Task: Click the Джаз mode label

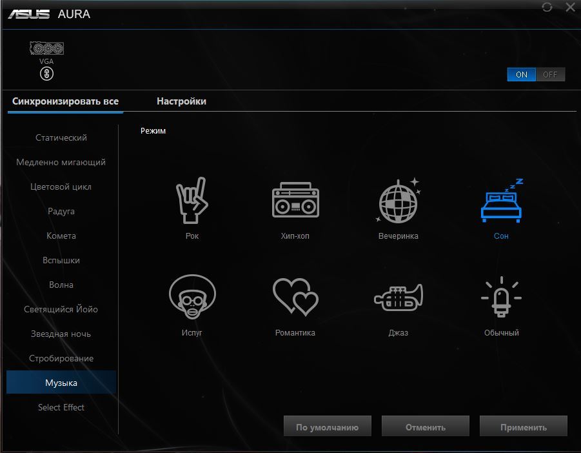Action: (399, 332)
